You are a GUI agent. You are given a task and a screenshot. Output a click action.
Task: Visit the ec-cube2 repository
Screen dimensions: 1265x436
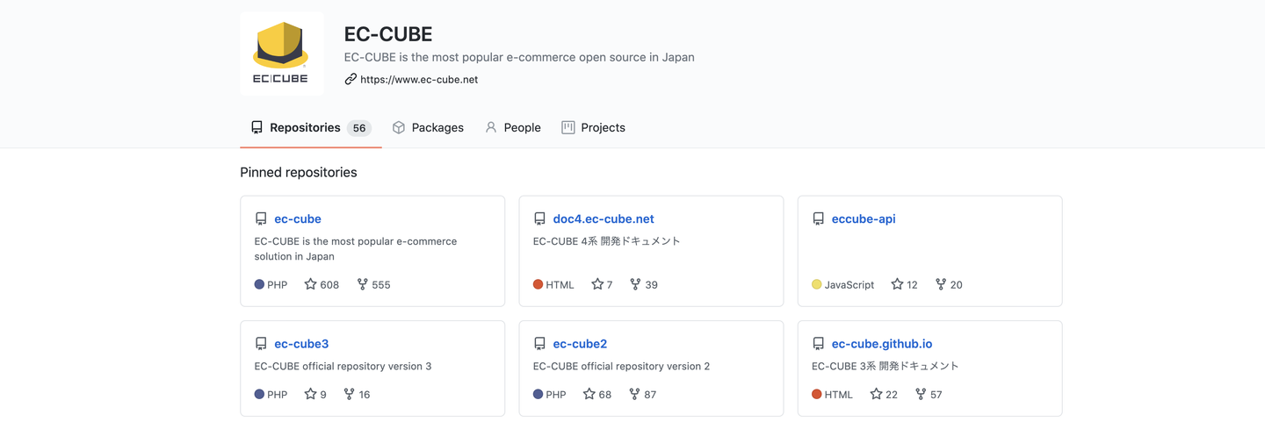pos(580,344)
